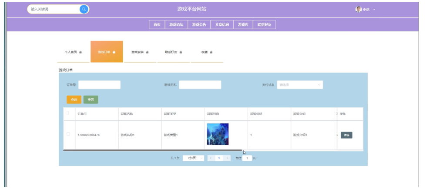The image size is (426, 192).
Task: Switch to the 联系好友 personal-center tab
Action: (173, 52)
